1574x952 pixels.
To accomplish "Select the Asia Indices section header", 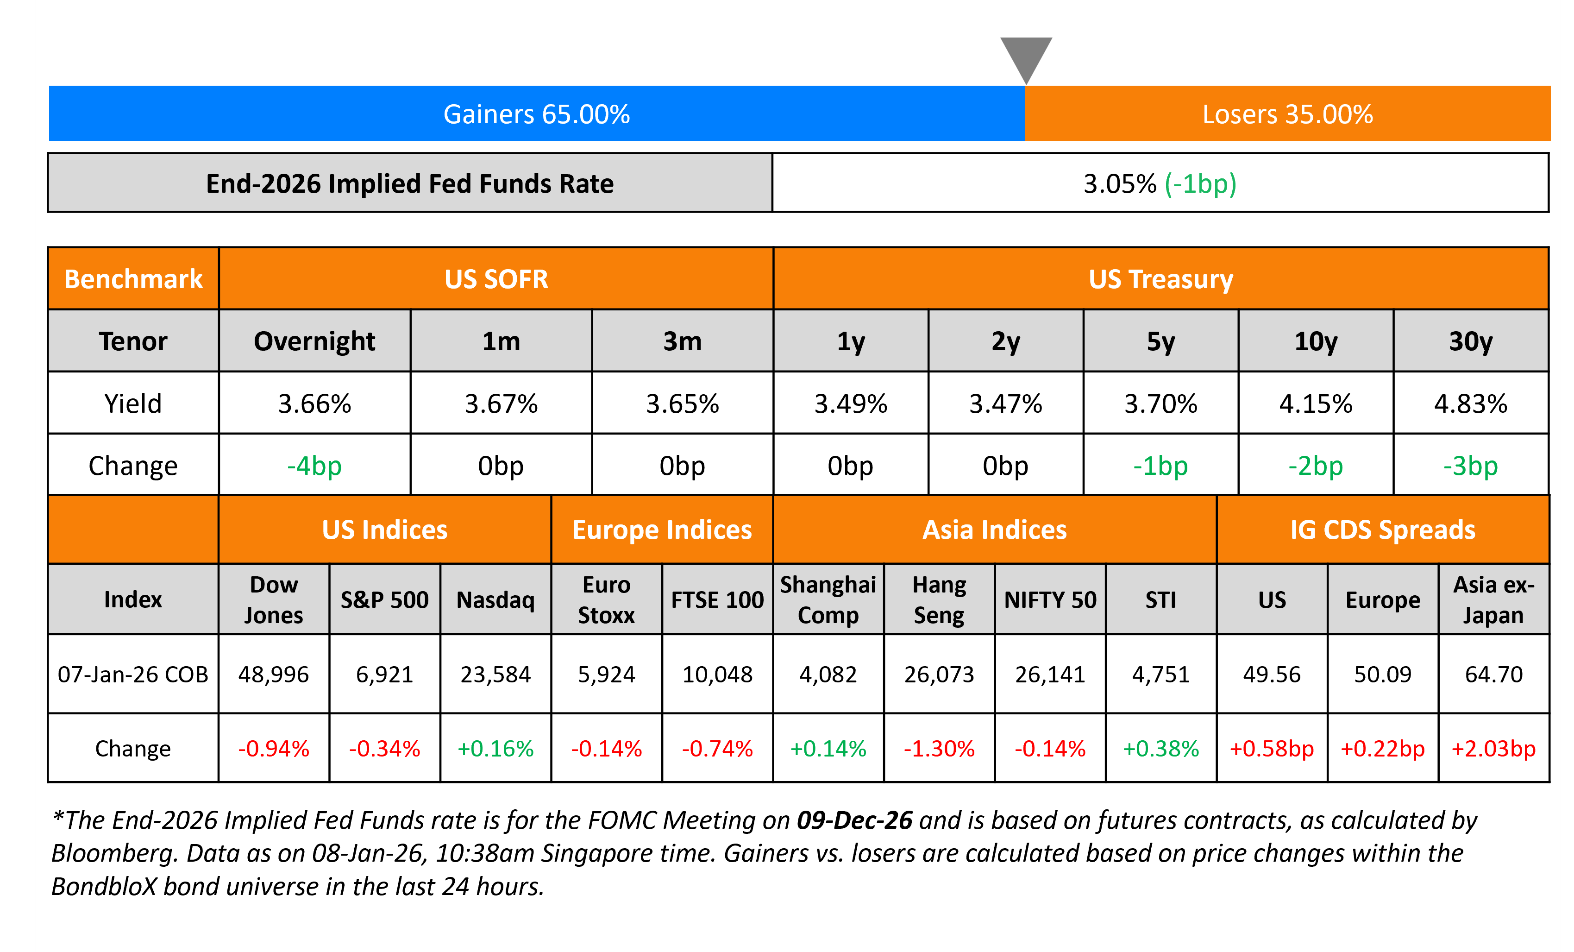I will pos(994,530).
